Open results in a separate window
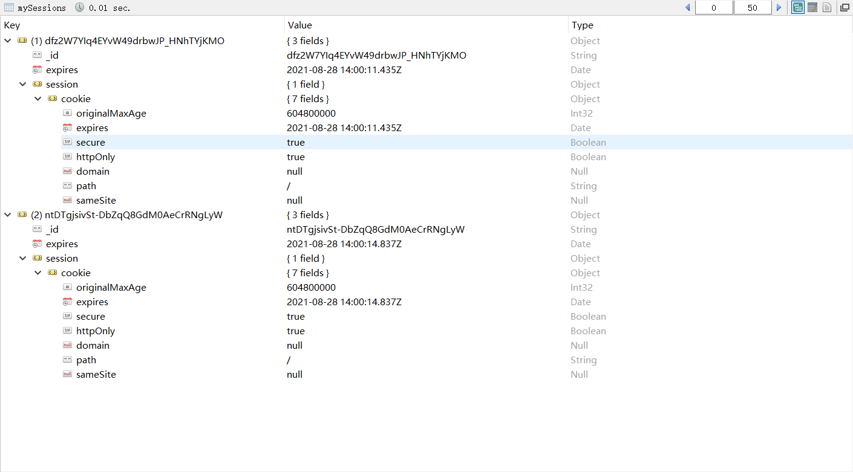853x472 pixels. pos(845,8)
